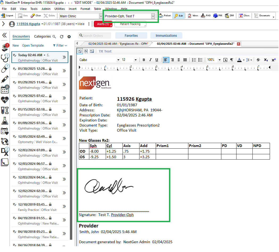Image resolution: width=279 pixels, height=252 pixels.
Task: Search encounters with magnifier icon
Action: (54, 36)
